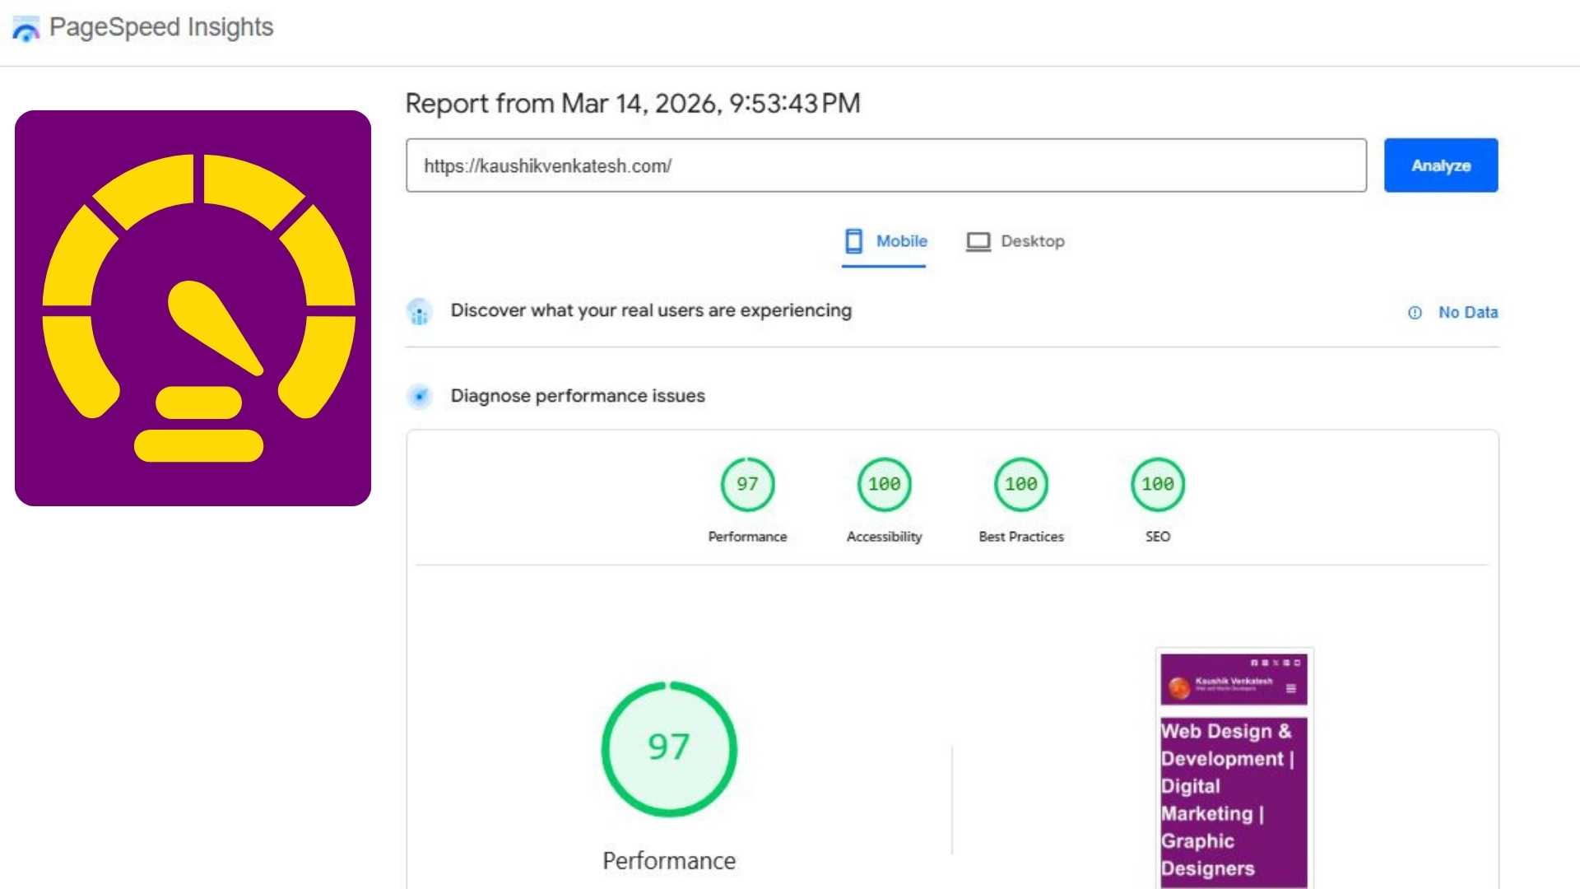Jump to Performance score gauge 97
1580x889 pixels.
click(x=747, y=484)
